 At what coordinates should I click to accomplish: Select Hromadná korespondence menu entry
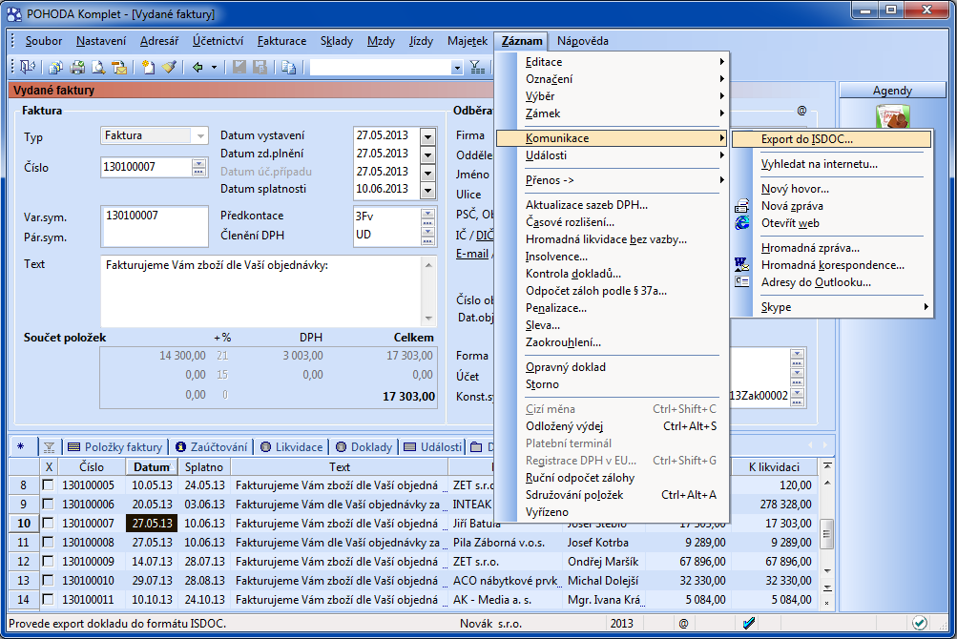coord(832,265)
